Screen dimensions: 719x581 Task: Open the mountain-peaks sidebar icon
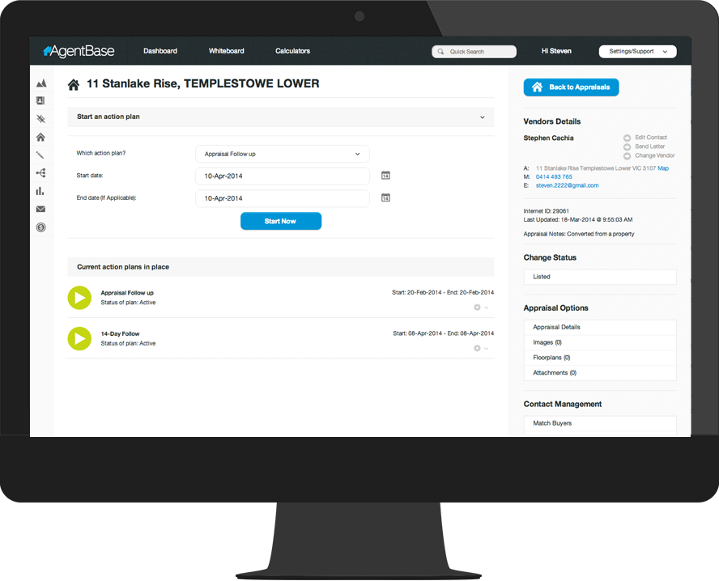[41, 83]
